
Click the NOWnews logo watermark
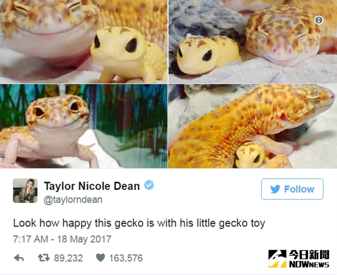click(x=299, y=259)
